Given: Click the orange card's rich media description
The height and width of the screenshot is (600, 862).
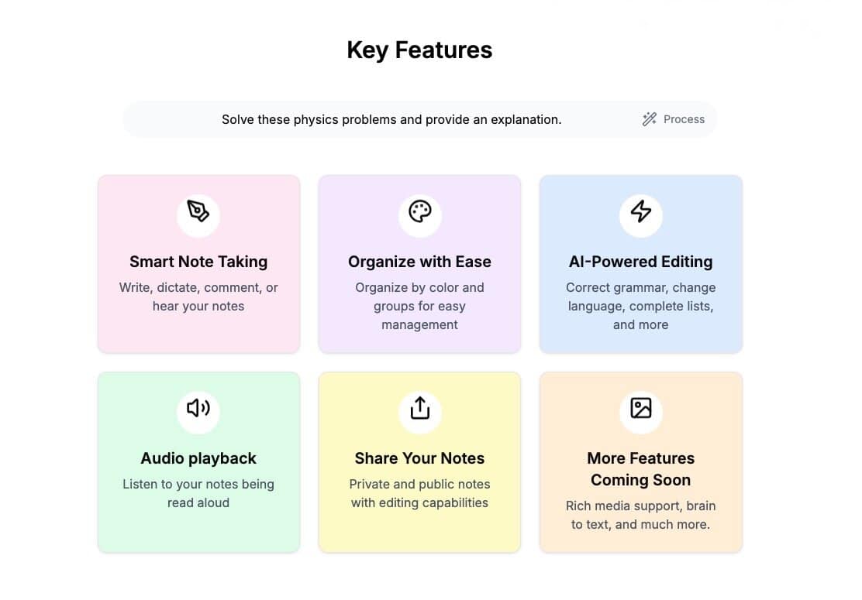Looking at the screenshot, I should 640,515.
